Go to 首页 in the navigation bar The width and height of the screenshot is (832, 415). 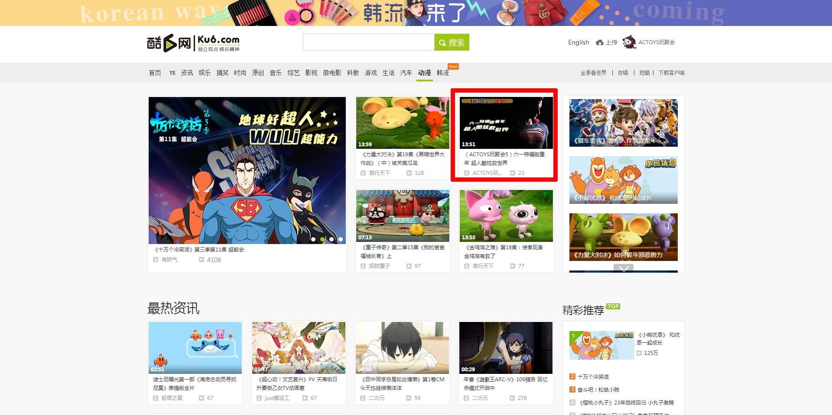pyautogui.click(x=155, y=73)
